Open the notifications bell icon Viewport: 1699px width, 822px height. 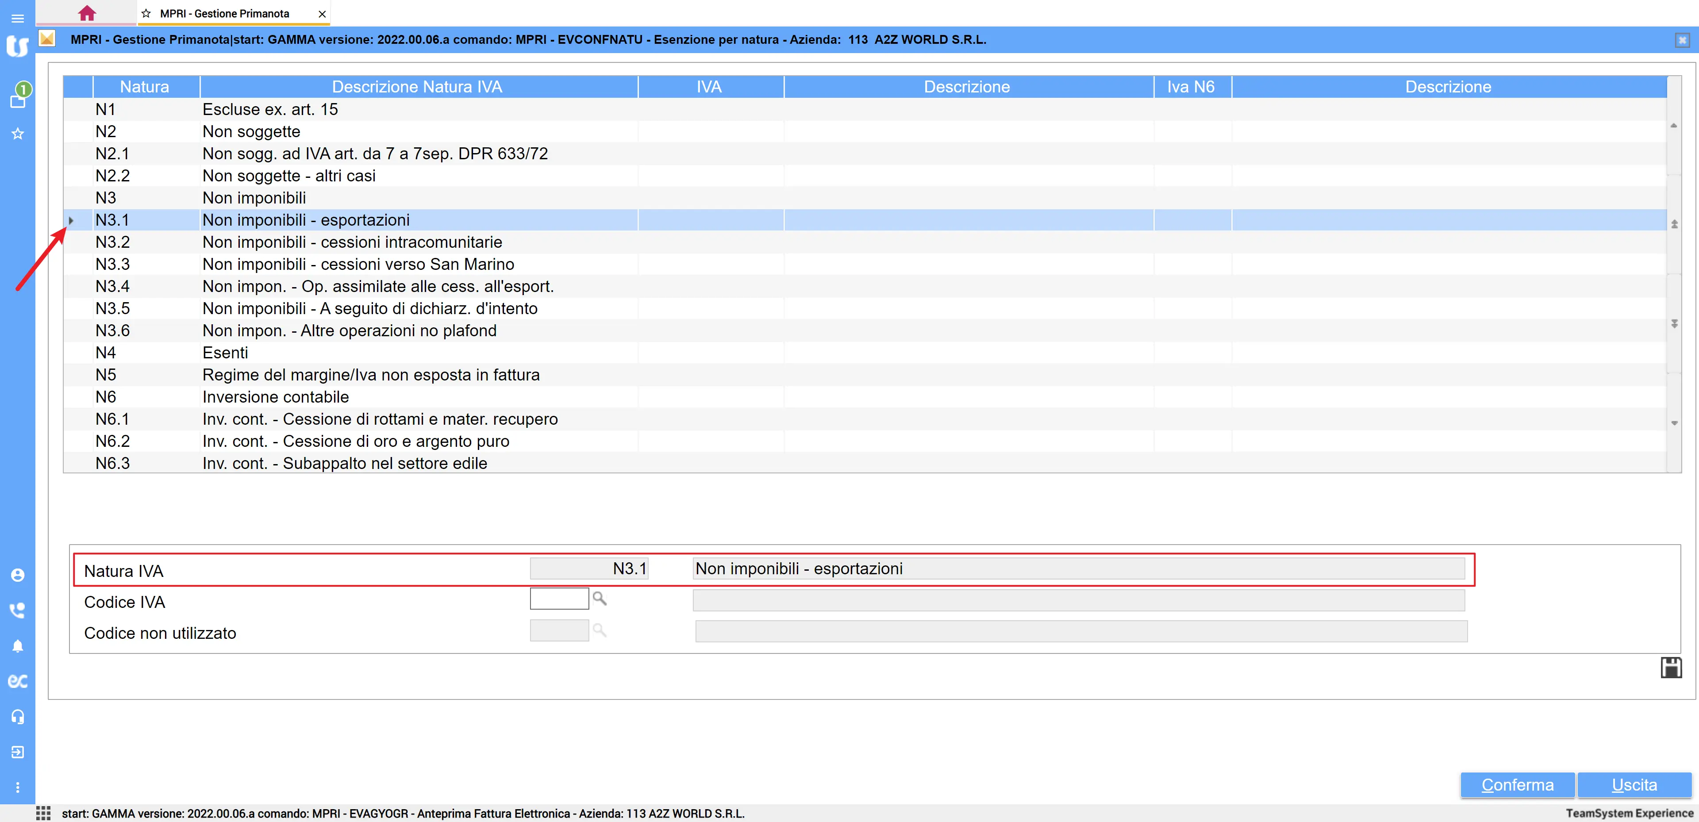tap(18, 646)
